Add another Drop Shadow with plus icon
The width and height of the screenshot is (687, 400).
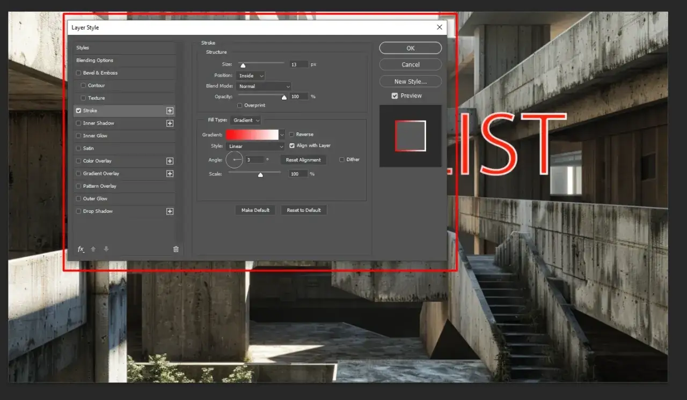(170, 211)
